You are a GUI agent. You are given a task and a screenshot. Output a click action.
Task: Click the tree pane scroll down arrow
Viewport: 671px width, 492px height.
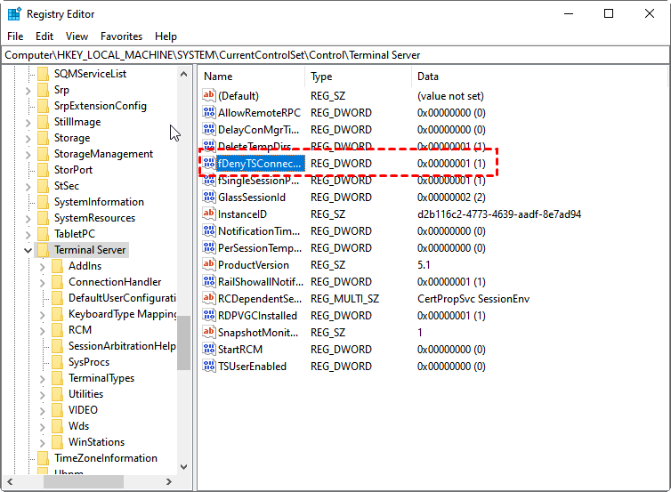184,465
